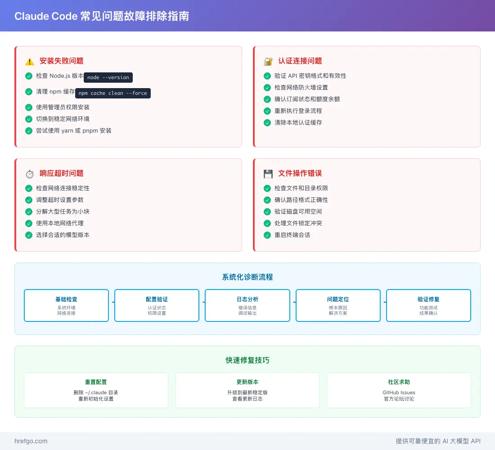The image size is (495, 450).
Task: Click the green check beside 重新执行登录流程
Action: point(267,111)
